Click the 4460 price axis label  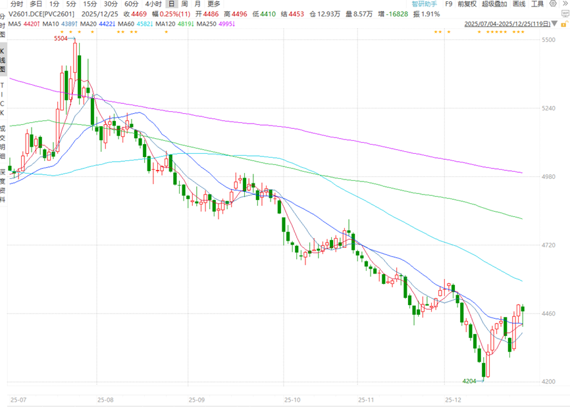(548, 314)
